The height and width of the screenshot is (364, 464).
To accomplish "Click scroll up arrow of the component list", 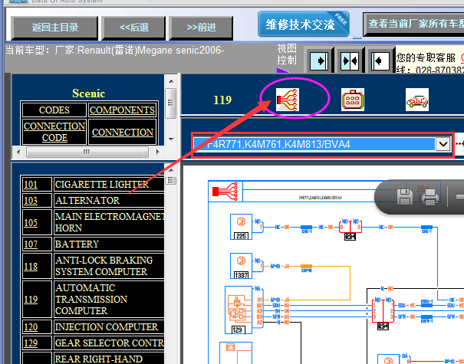I will pos(171,170).
